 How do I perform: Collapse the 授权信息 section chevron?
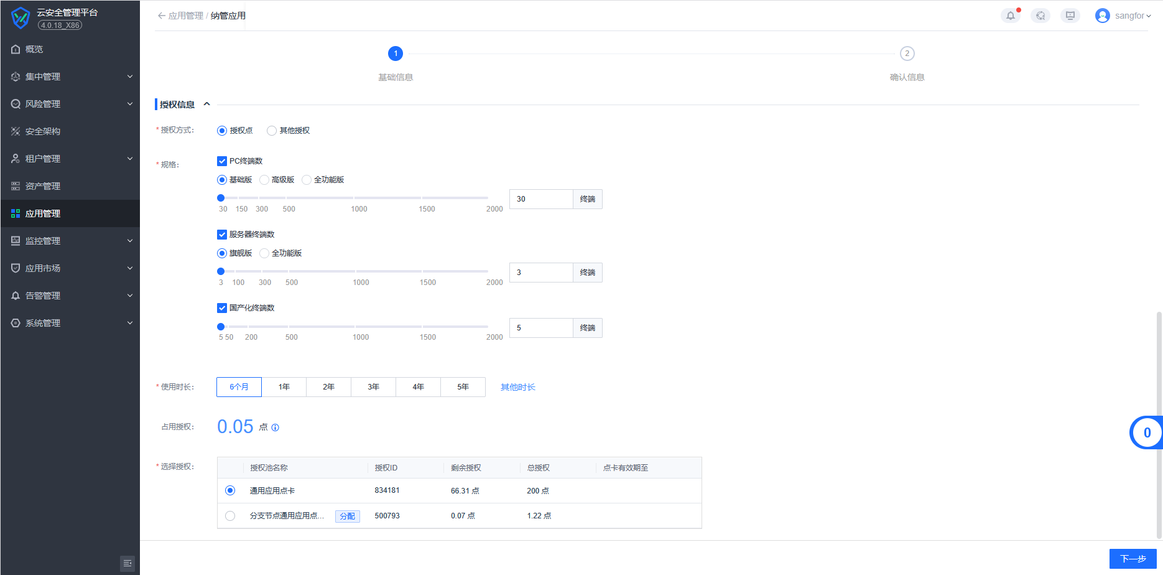[207, 105]
